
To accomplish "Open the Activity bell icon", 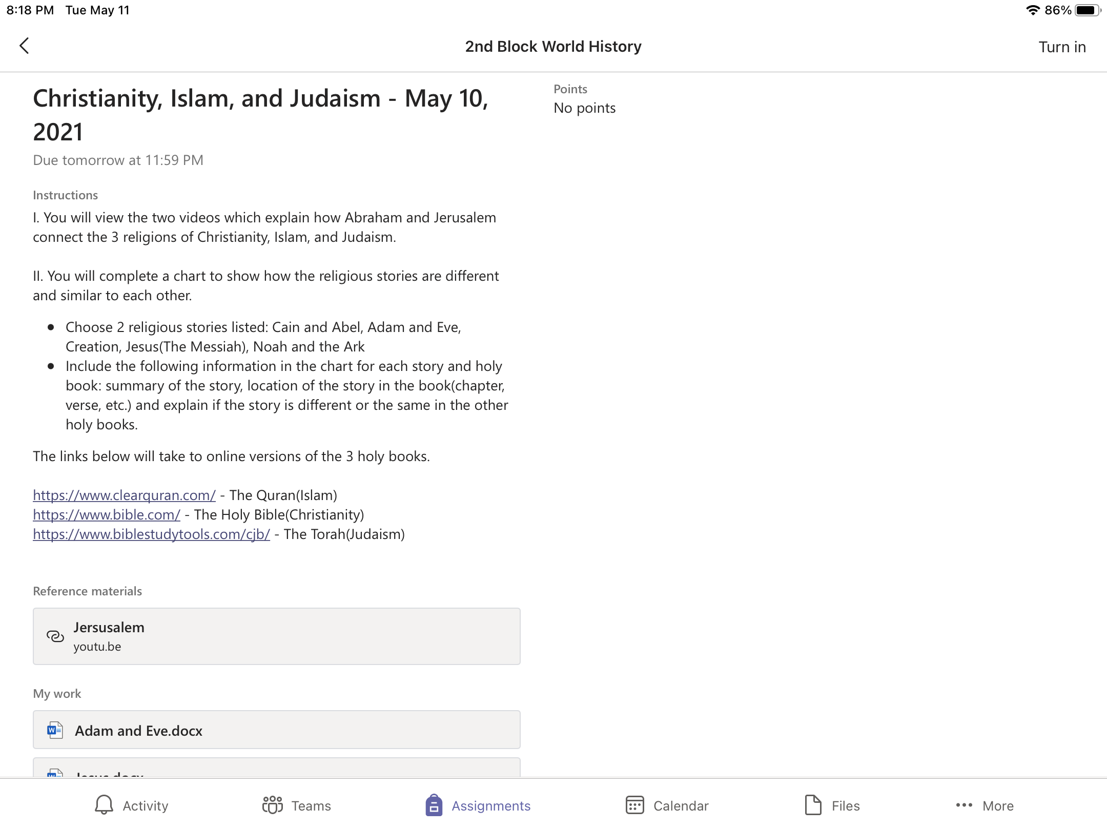I will pos(104,805).
